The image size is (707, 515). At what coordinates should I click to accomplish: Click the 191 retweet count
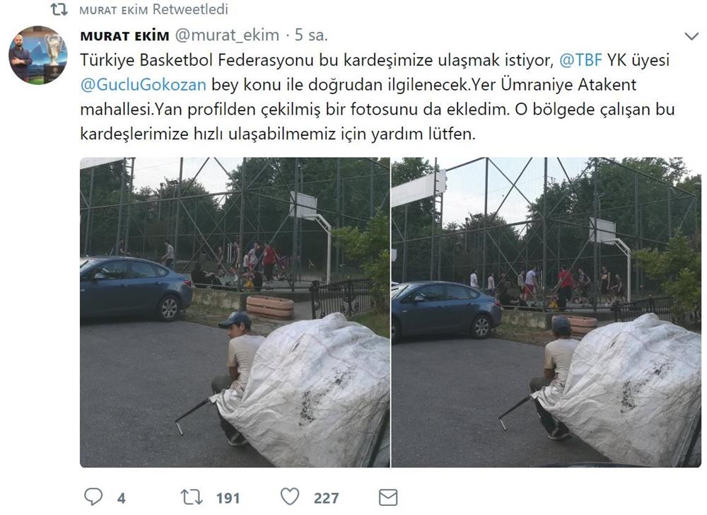[x=228, y=498]
